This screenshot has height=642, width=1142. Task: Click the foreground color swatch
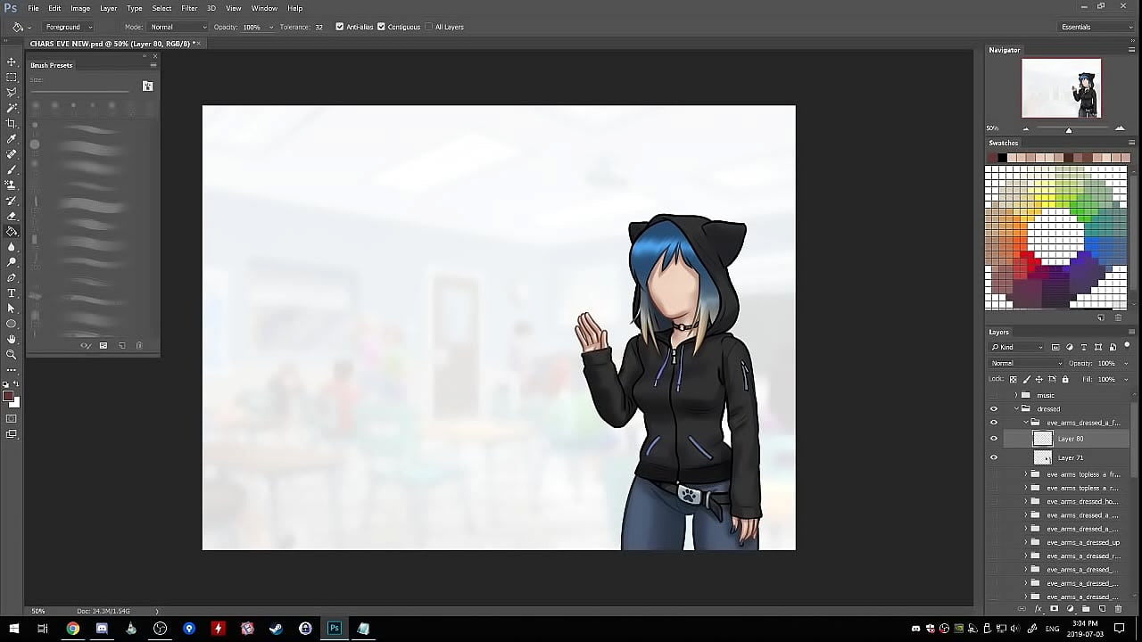(x=8, y=396)
